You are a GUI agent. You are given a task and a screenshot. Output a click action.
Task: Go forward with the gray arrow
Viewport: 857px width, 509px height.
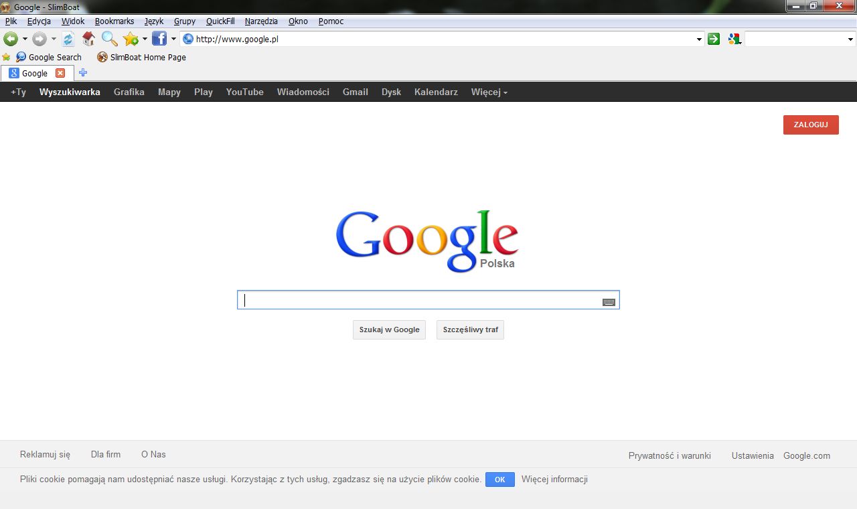tap(40, 39)
